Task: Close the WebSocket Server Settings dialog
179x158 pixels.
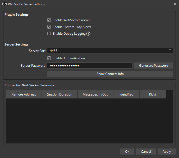Action: tap(175, 4)
